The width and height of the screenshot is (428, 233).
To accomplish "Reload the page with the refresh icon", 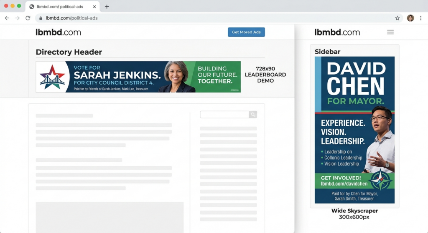I will [x=28, y=18].
